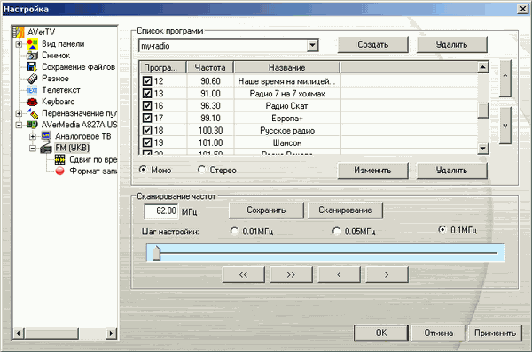
Task: Select the Стерео radio button
Action: [201, 170]
